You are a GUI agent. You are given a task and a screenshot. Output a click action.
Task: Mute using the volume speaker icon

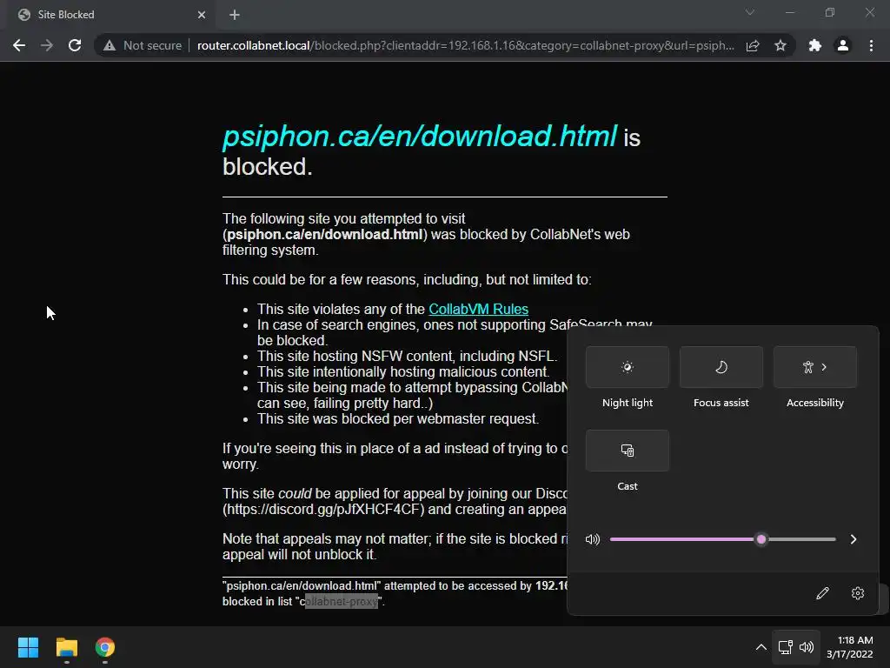pos(593,539)
